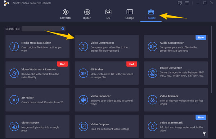Click the Video Enhancer palette icon
216x139 pixels.
click(x=83, y=100)
